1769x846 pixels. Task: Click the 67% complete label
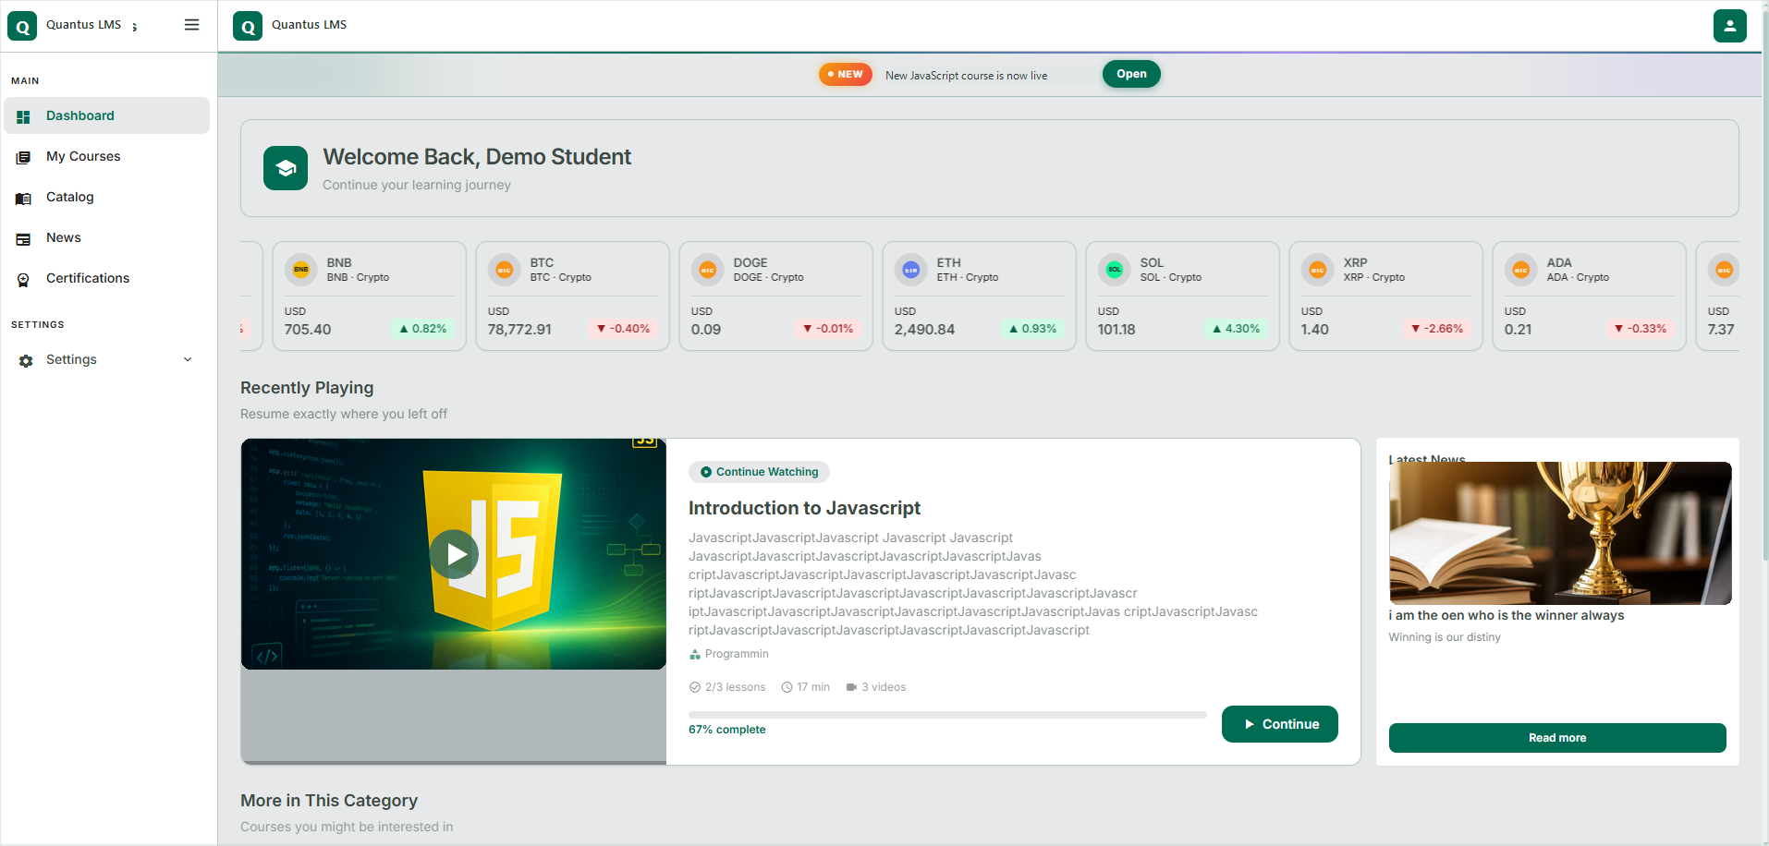[x=727, y=730]
